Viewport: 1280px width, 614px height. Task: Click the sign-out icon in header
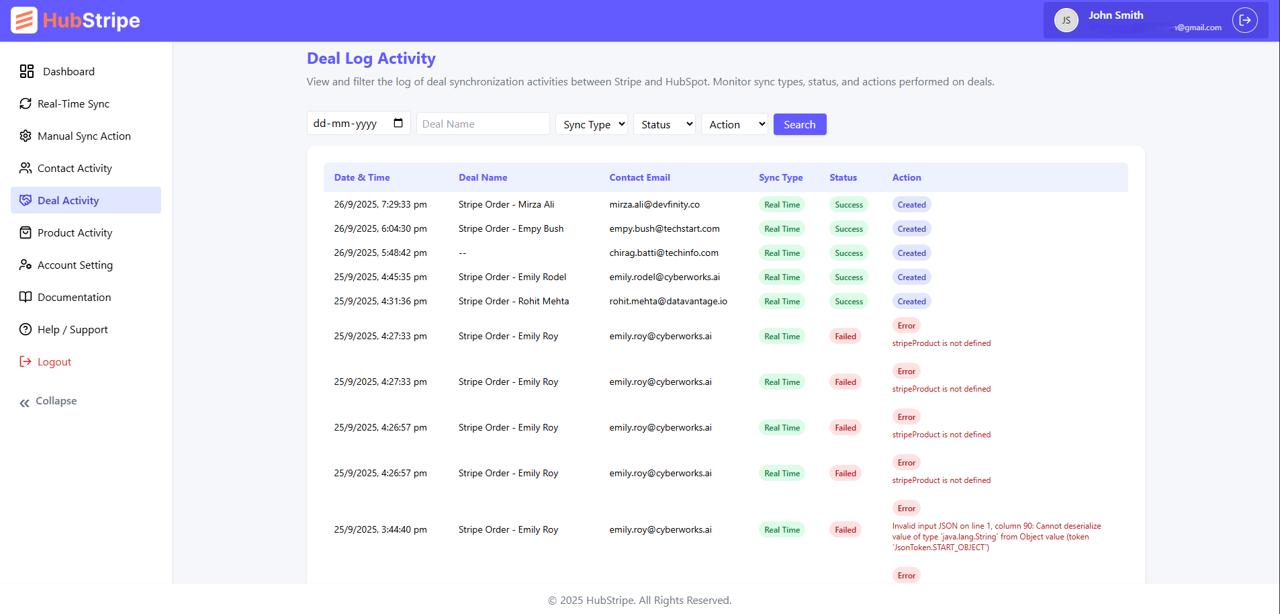1245,20
